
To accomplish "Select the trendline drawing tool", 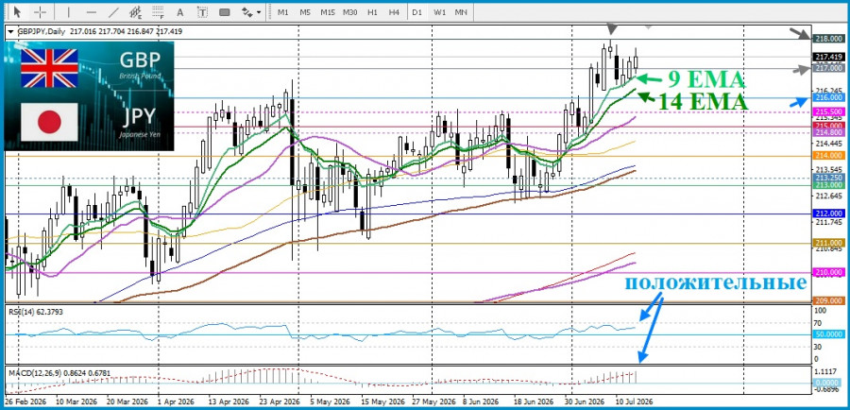I will pyautogui.click(x=113, y=12).
